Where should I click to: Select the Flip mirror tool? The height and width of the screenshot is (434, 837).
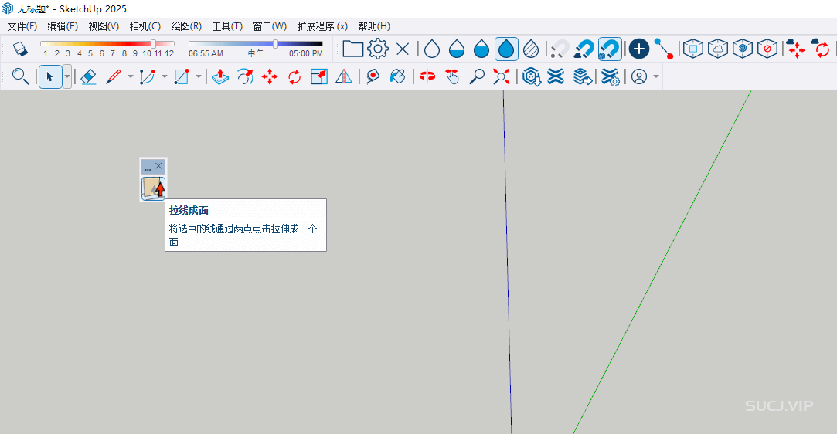tap(344, 76)
